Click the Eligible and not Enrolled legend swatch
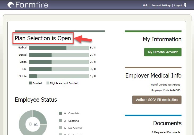The height and width of the screenshot is (135, 194). (48, 83)
